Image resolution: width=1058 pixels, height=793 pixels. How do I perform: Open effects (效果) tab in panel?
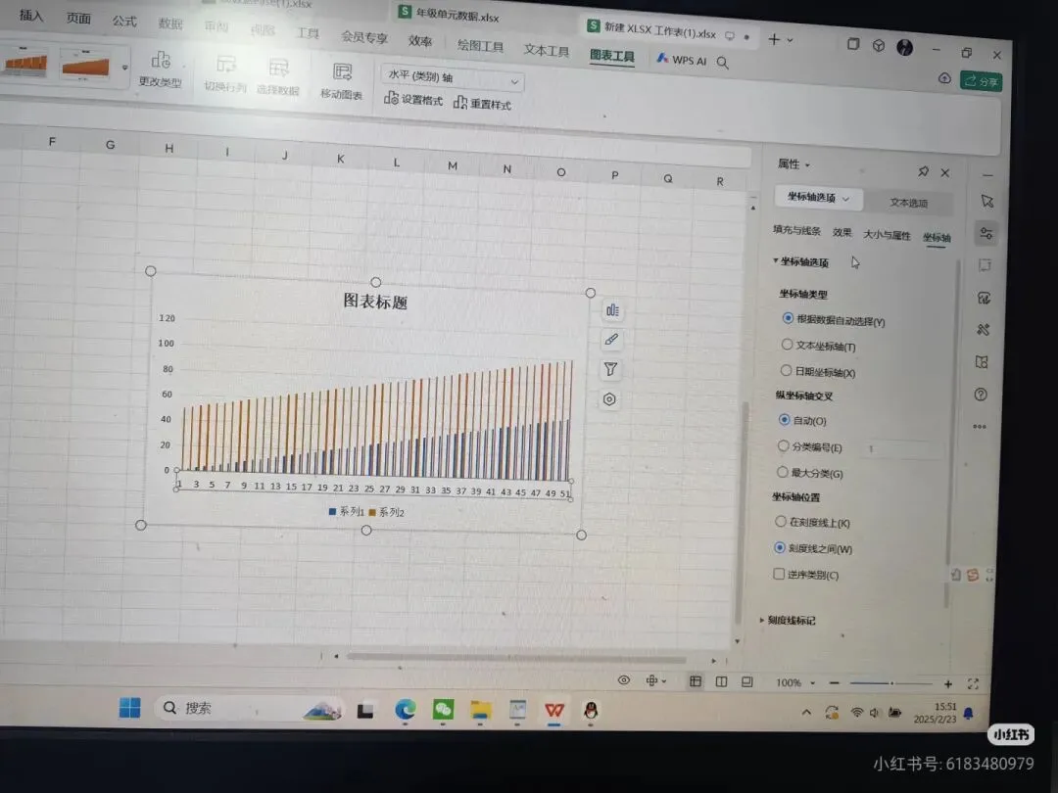tap(842, 232)
